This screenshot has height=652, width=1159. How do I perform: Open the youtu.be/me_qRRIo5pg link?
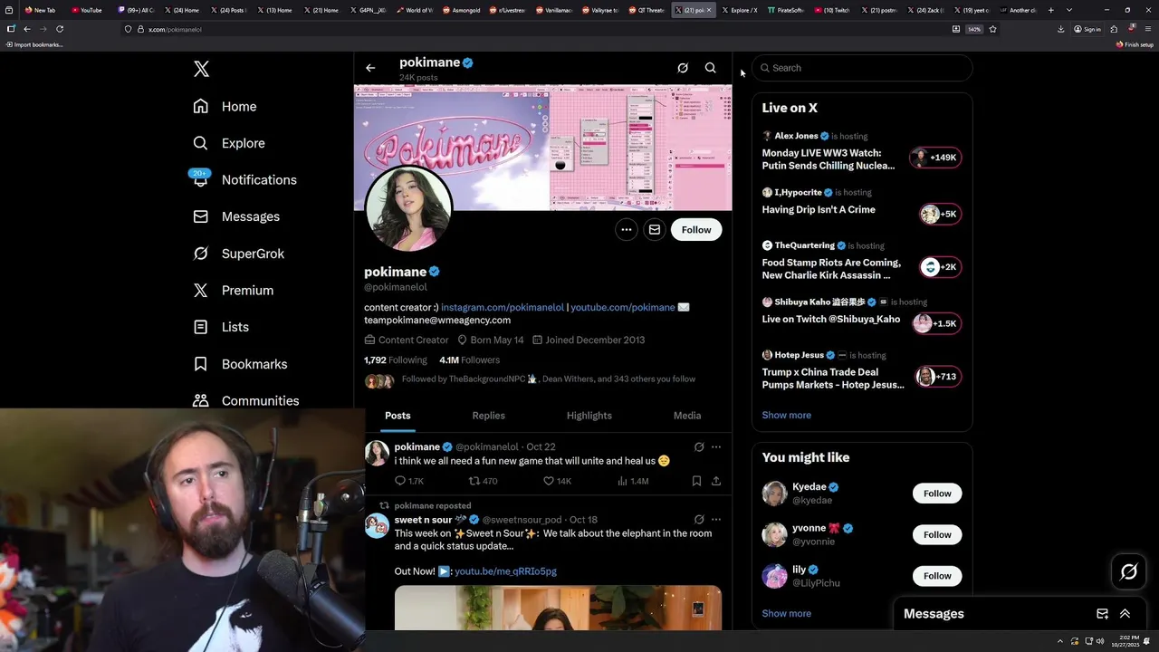[x=505, y=571]
